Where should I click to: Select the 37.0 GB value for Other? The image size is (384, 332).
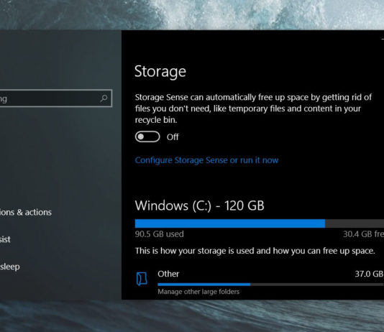[370, 274]
